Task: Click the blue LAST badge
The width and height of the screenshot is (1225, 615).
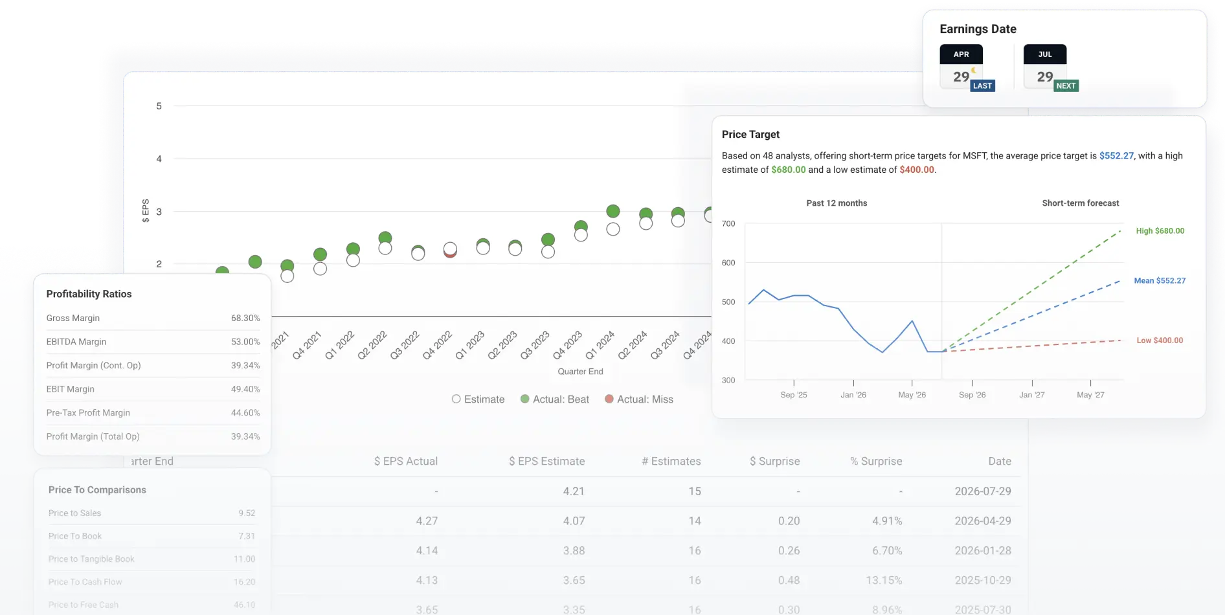Action: click(982, 85)
